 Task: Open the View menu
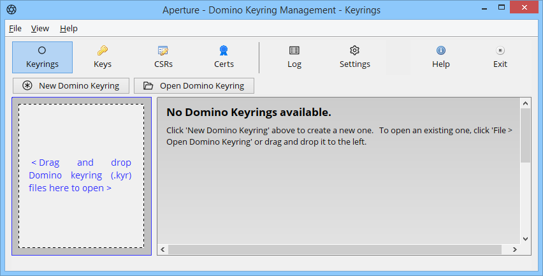(x=40, y=29)
